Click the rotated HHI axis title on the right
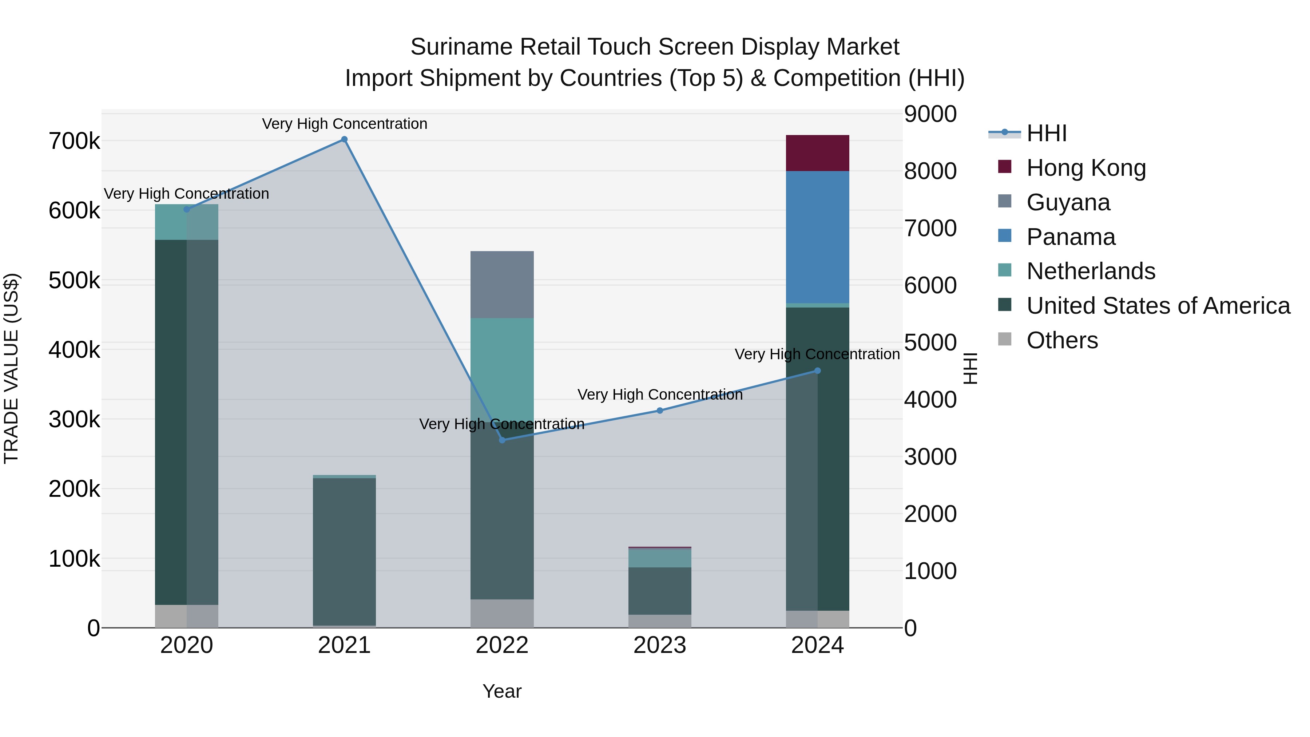This screenshot has width=1310, height=737. (970, 368)
